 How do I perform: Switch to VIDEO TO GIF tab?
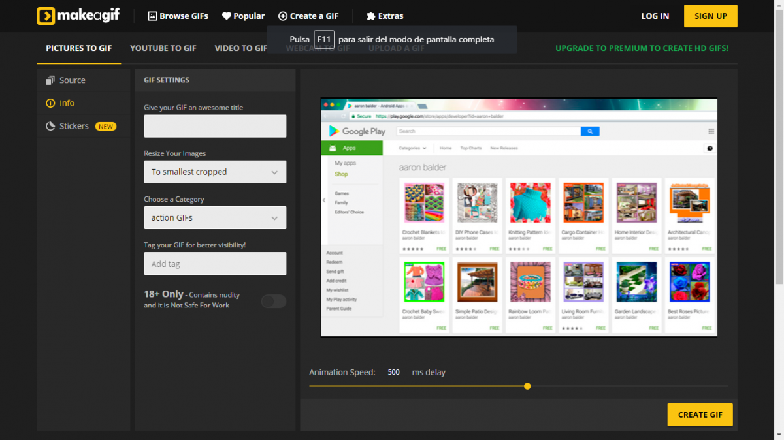(x=241, y=48)
